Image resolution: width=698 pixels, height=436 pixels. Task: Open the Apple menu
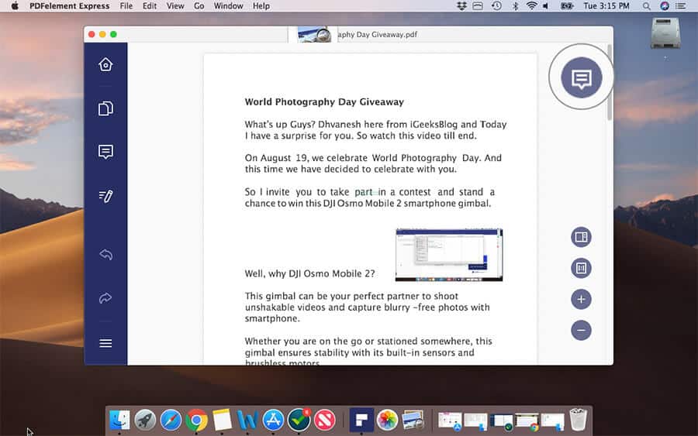point(15,5)
